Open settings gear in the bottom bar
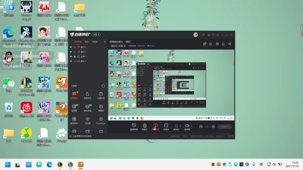This screenshot has height=170, width=303. [213, 127]
